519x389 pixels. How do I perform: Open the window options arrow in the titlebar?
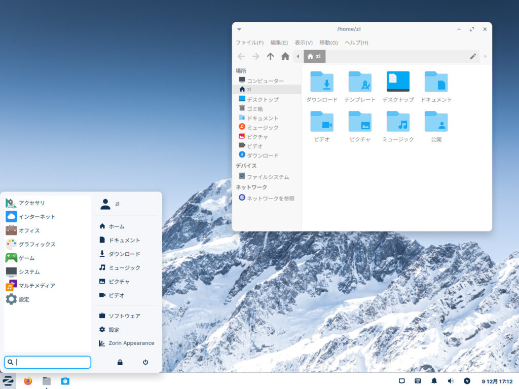click(x=238, y=29)
